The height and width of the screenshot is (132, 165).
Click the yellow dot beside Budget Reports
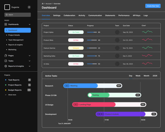(5, 90)
